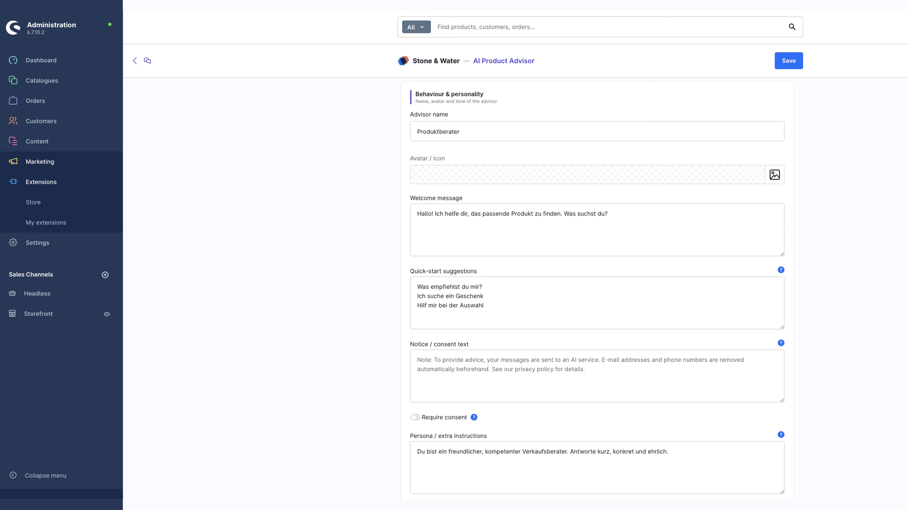Click the Shopware logo in the sidebar
The width and height of the screenshot is (907, 510).
(x=13, y=27)
